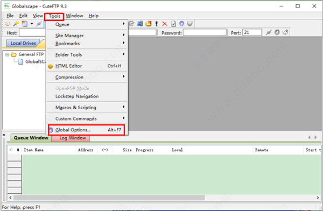Click the queue horizontal scrollbar thumb

click(109, 198)
